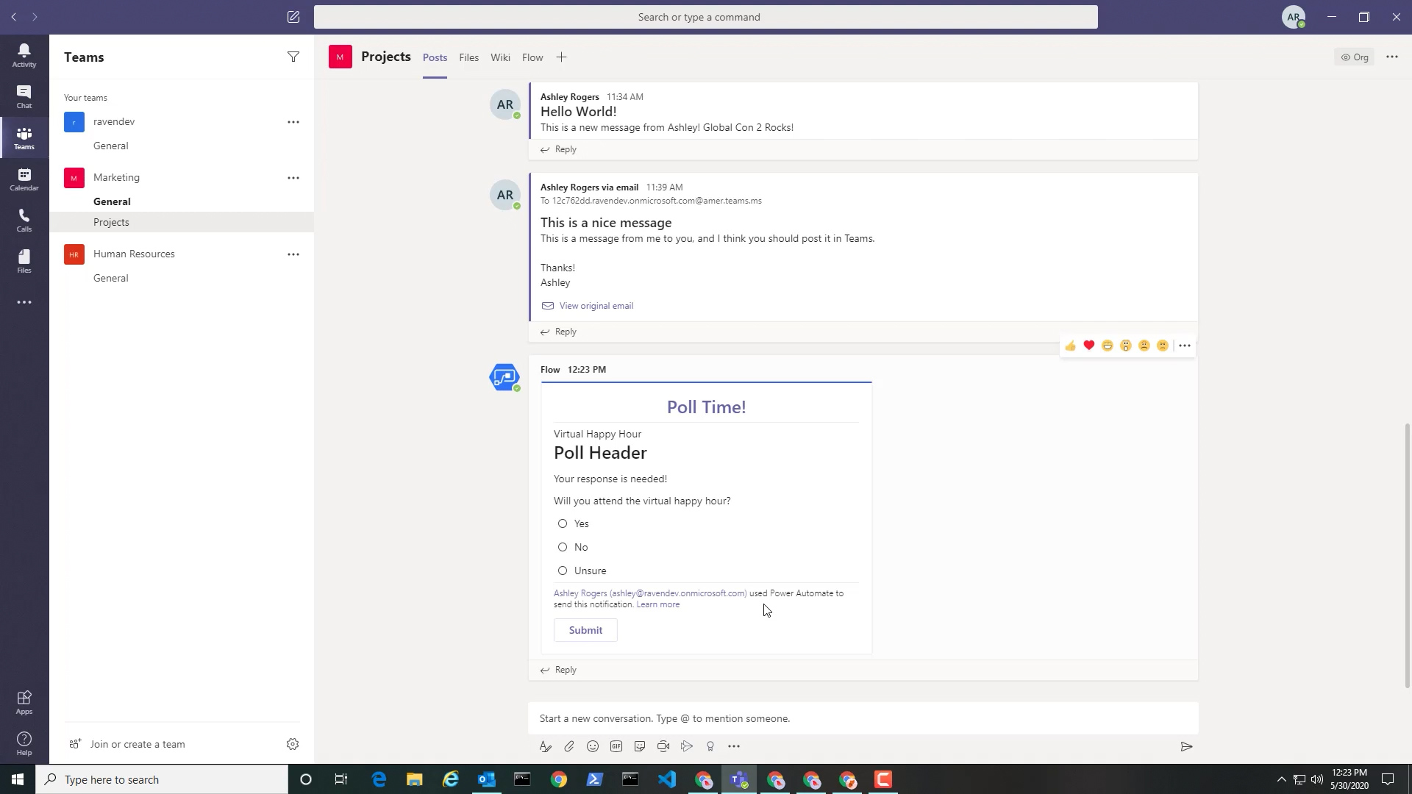Select No poll option
Image resolution: width=1412 pixels, height=794 pixels.
click(563, 547)
